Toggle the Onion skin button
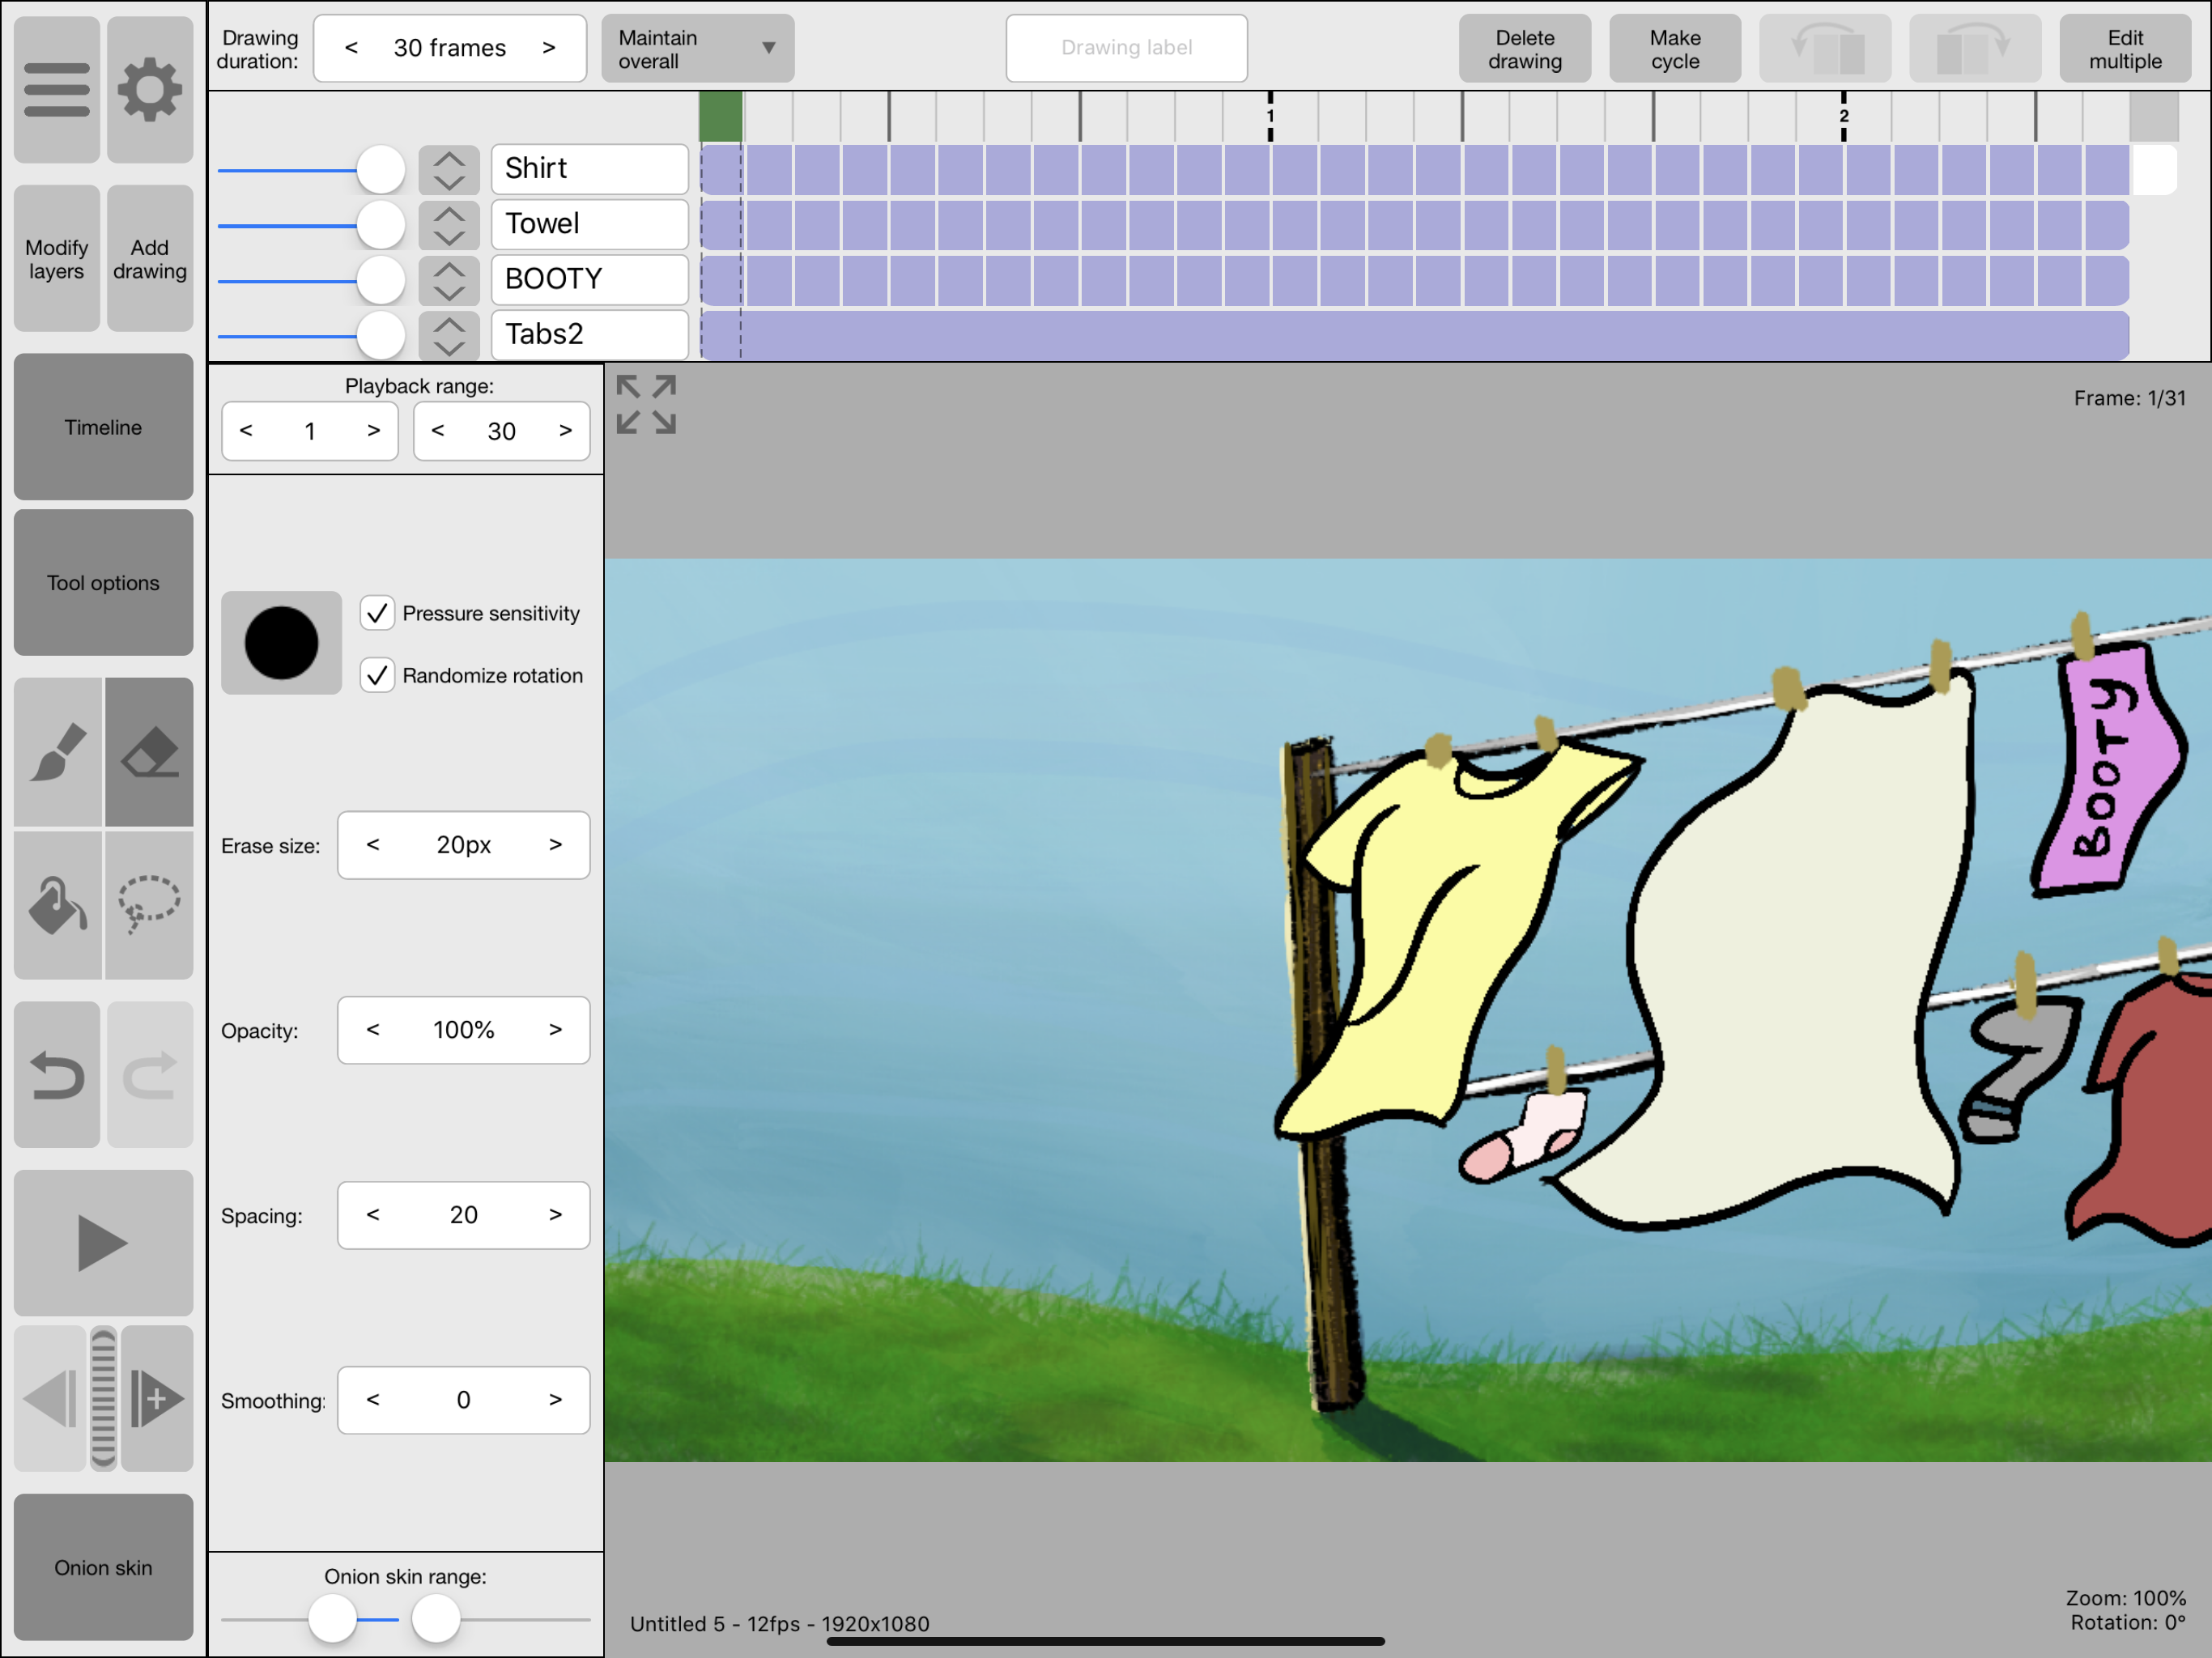Screen dimensions: 2212x1658 click(103, 1567)
